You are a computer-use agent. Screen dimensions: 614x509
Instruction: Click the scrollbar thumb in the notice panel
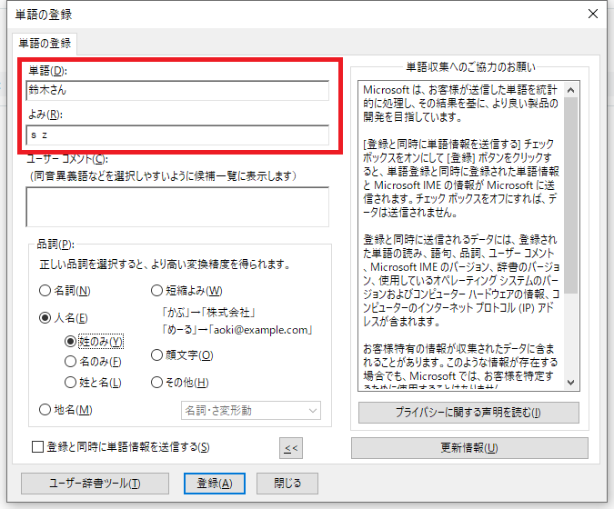571,195
